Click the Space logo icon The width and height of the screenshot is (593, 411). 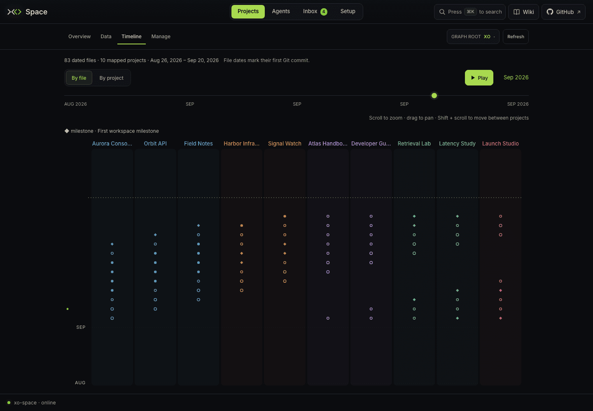pos(14,12)
